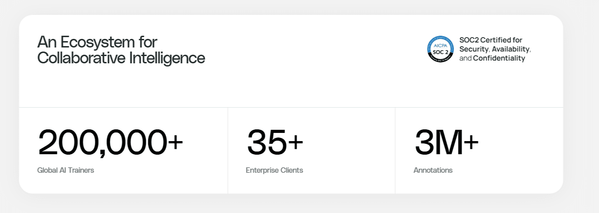The height and width of the screenshot is (213, 599).
Task: Click the bold word "Confidentiality"
Action: [499, 58]
